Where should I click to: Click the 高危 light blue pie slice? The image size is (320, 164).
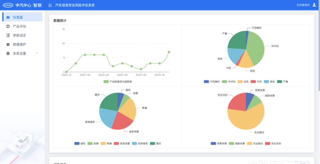(x=235, y=55)
